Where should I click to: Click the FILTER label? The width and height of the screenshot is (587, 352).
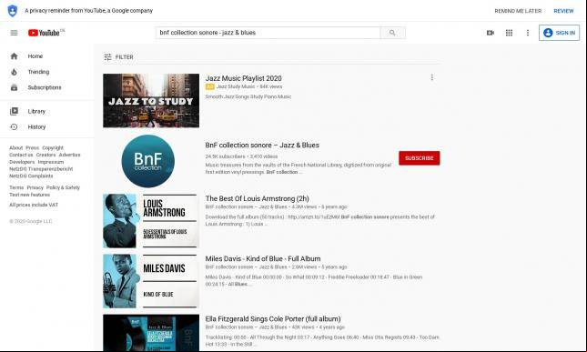click(125, 57)
